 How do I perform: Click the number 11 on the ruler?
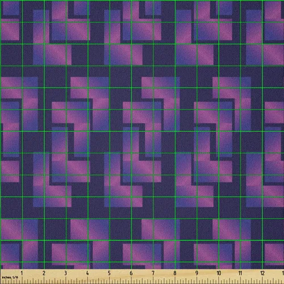point(240,273)
